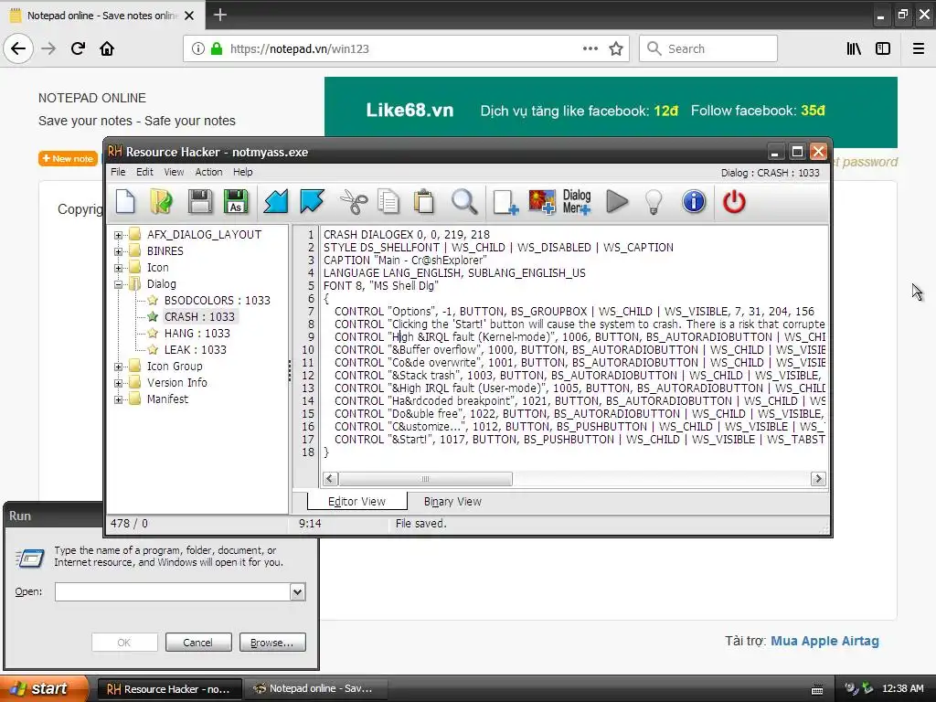This screenshot has width=936, height=702.
Task: Click the Like68.vn banner ad
Action: point(611,111)
